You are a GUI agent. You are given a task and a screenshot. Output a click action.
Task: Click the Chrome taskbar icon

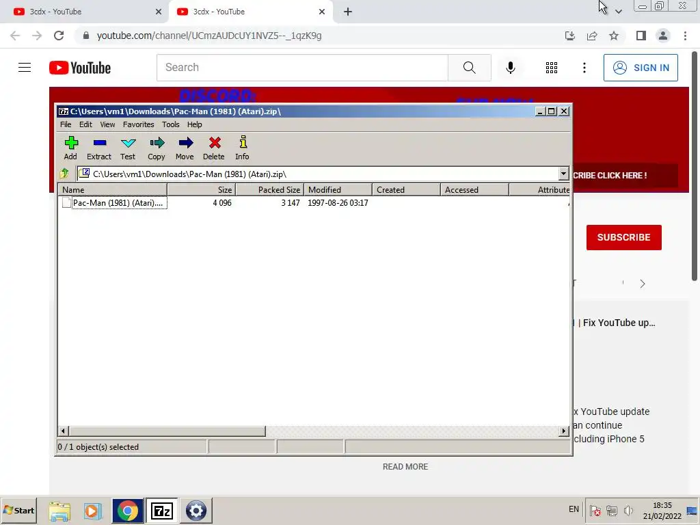tap(128, 511)
